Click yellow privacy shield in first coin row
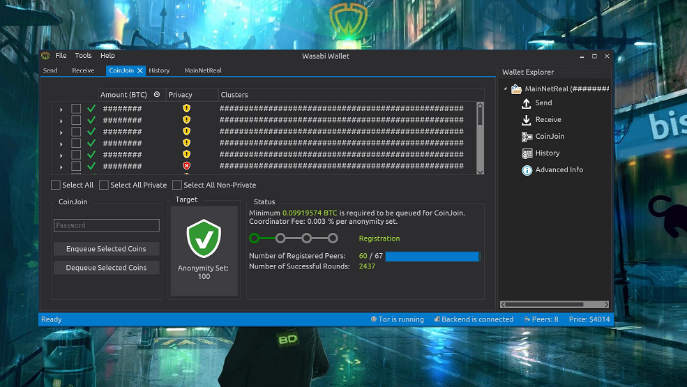This screenshot has height=387, width=687. click(x=187, y=108)
